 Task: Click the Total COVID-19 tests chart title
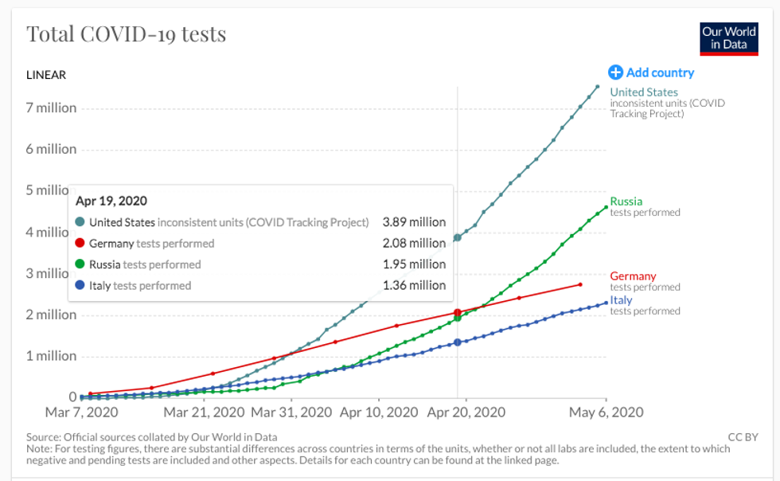coord(127,34)
